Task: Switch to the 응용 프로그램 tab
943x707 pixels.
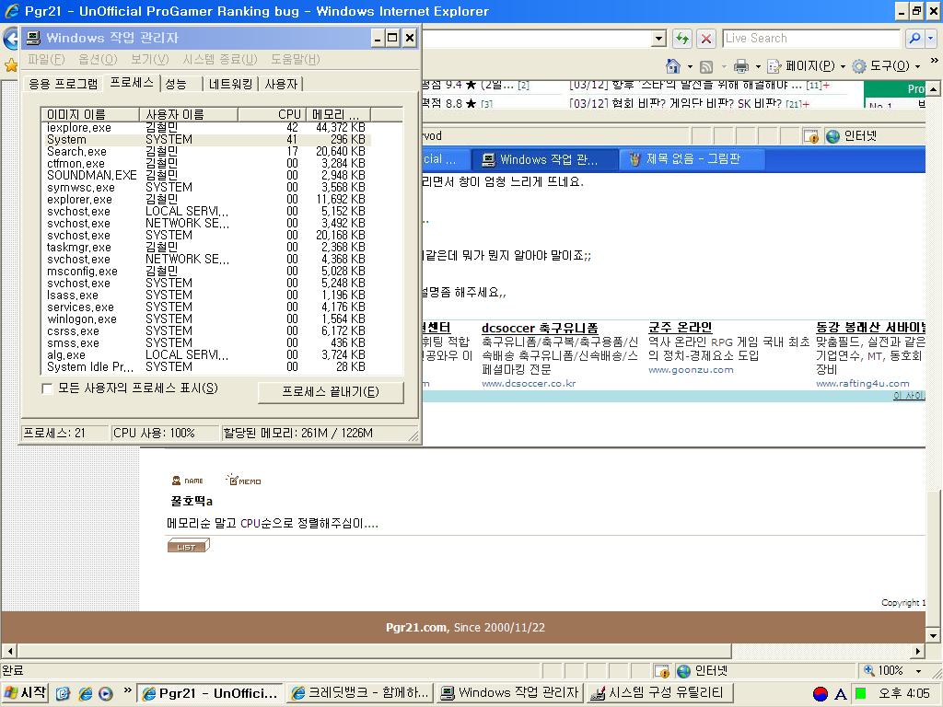Action: [64, 84]
